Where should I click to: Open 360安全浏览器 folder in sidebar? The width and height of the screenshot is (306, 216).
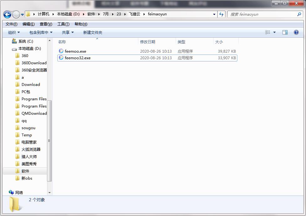pos(34,70)
